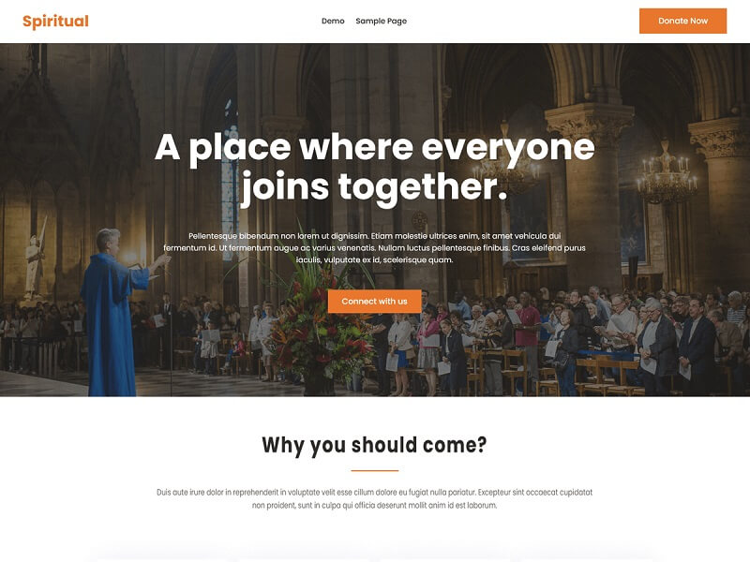Screen dimensions: 750x562
Task: Click the lit chandelier on the right
Action: (667, 174)
